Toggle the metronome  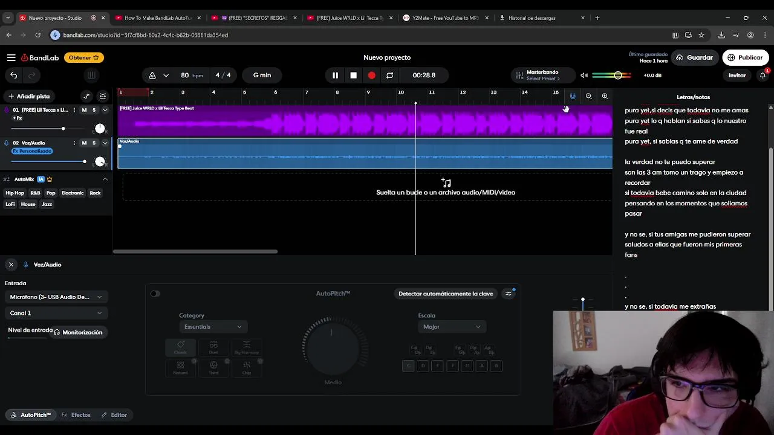(152, 76)
